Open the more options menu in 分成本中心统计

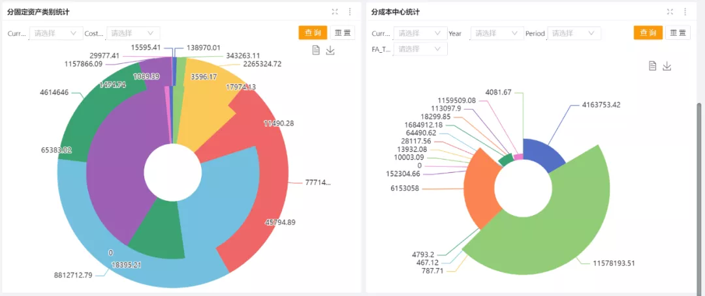(685, 12)
